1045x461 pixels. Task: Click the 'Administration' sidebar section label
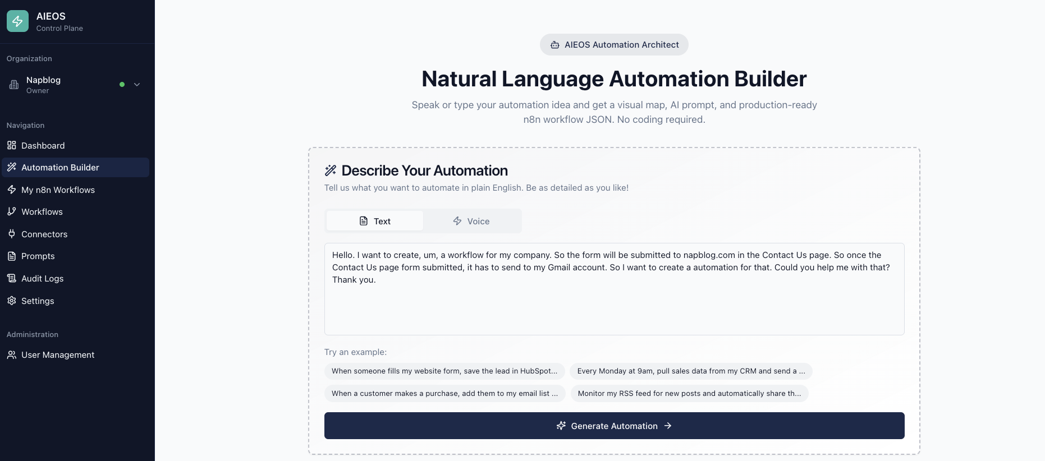click(33, 334)
